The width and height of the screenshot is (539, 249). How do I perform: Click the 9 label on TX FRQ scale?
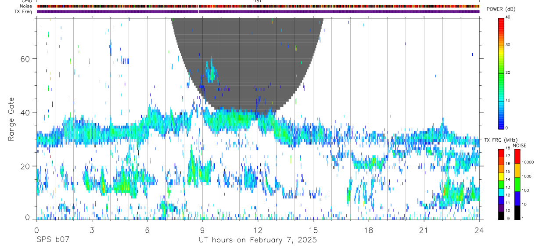coord(509,219)
